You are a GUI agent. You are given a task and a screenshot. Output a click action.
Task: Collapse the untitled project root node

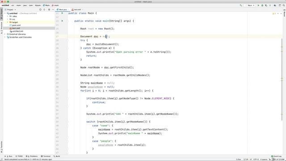(x=5, y=13)
